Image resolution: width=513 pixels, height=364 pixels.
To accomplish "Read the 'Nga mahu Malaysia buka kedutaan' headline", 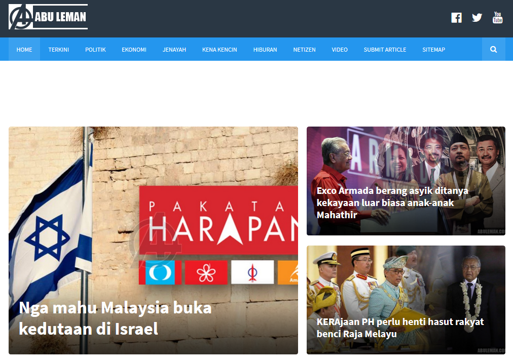I will click(x=115, y=318).
